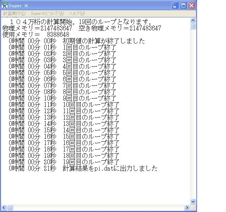Click the line '104万桁の計算開始'
Screen dimensions: 226x212
[80, 22]
